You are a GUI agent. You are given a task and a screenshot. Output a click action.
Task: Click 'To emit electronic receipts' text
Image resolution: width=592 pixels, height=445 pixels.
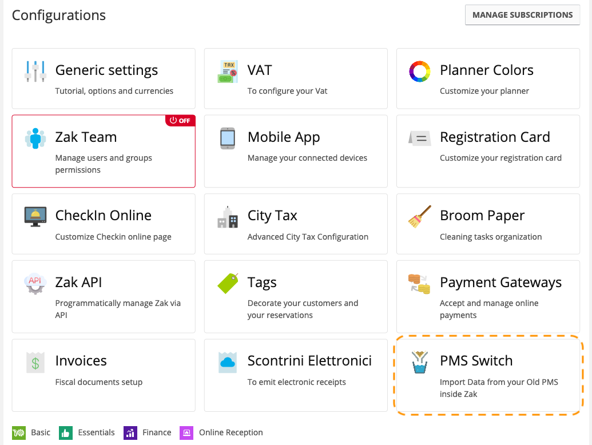coord(296,382)
